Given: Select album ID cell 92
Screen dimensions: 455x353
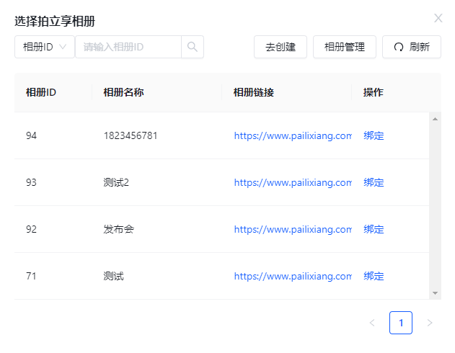Looking at the screenshot, I should tap(31, 229).
